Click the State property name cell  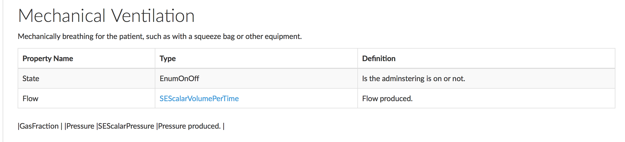tap(31, 78)
